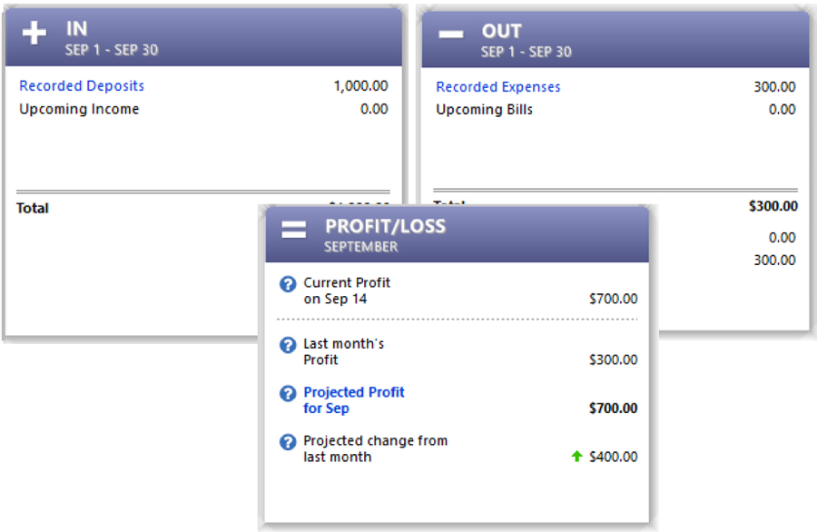
Task: Click the plus icon in IN header
Action: click(34, 34)
